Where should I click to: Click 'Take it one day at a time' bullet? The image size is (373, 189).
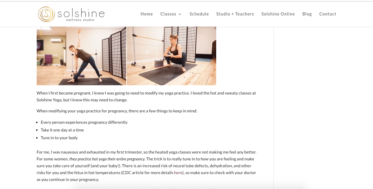[x=62, y=130]
